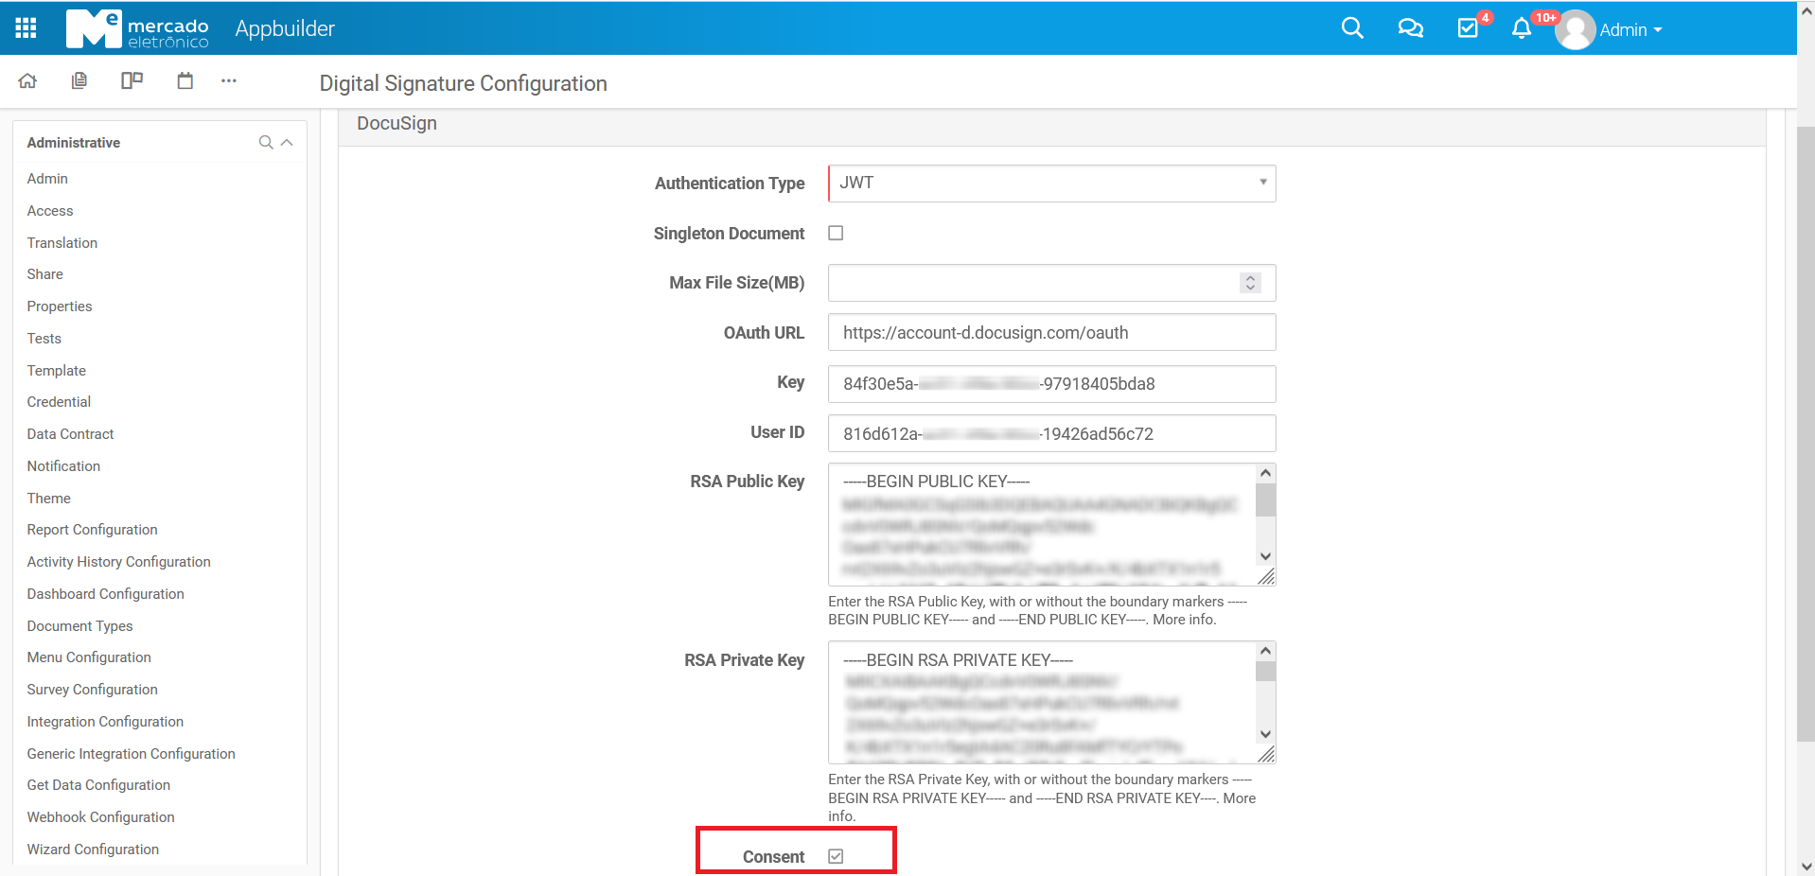The image size is (1815, 876).
Task: Click into the OAuth URL field
Action: pyautogui.click(x=1051, y=333)
